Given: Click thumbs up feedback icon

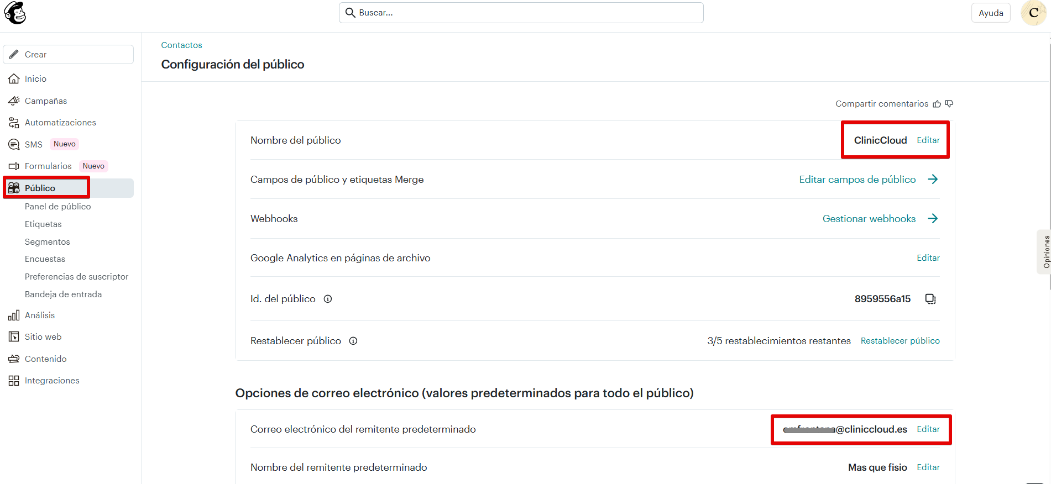Looking at the screenshot, I should click(937, 104).
